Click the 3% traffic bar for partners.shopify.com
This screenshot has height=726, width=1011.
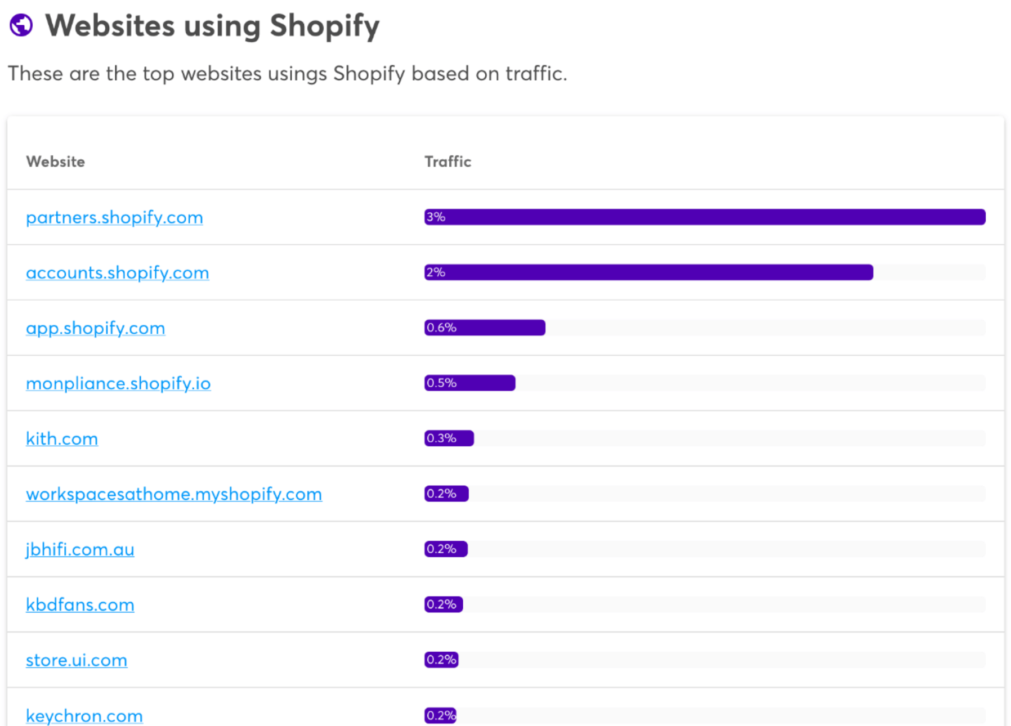(704, 217)
